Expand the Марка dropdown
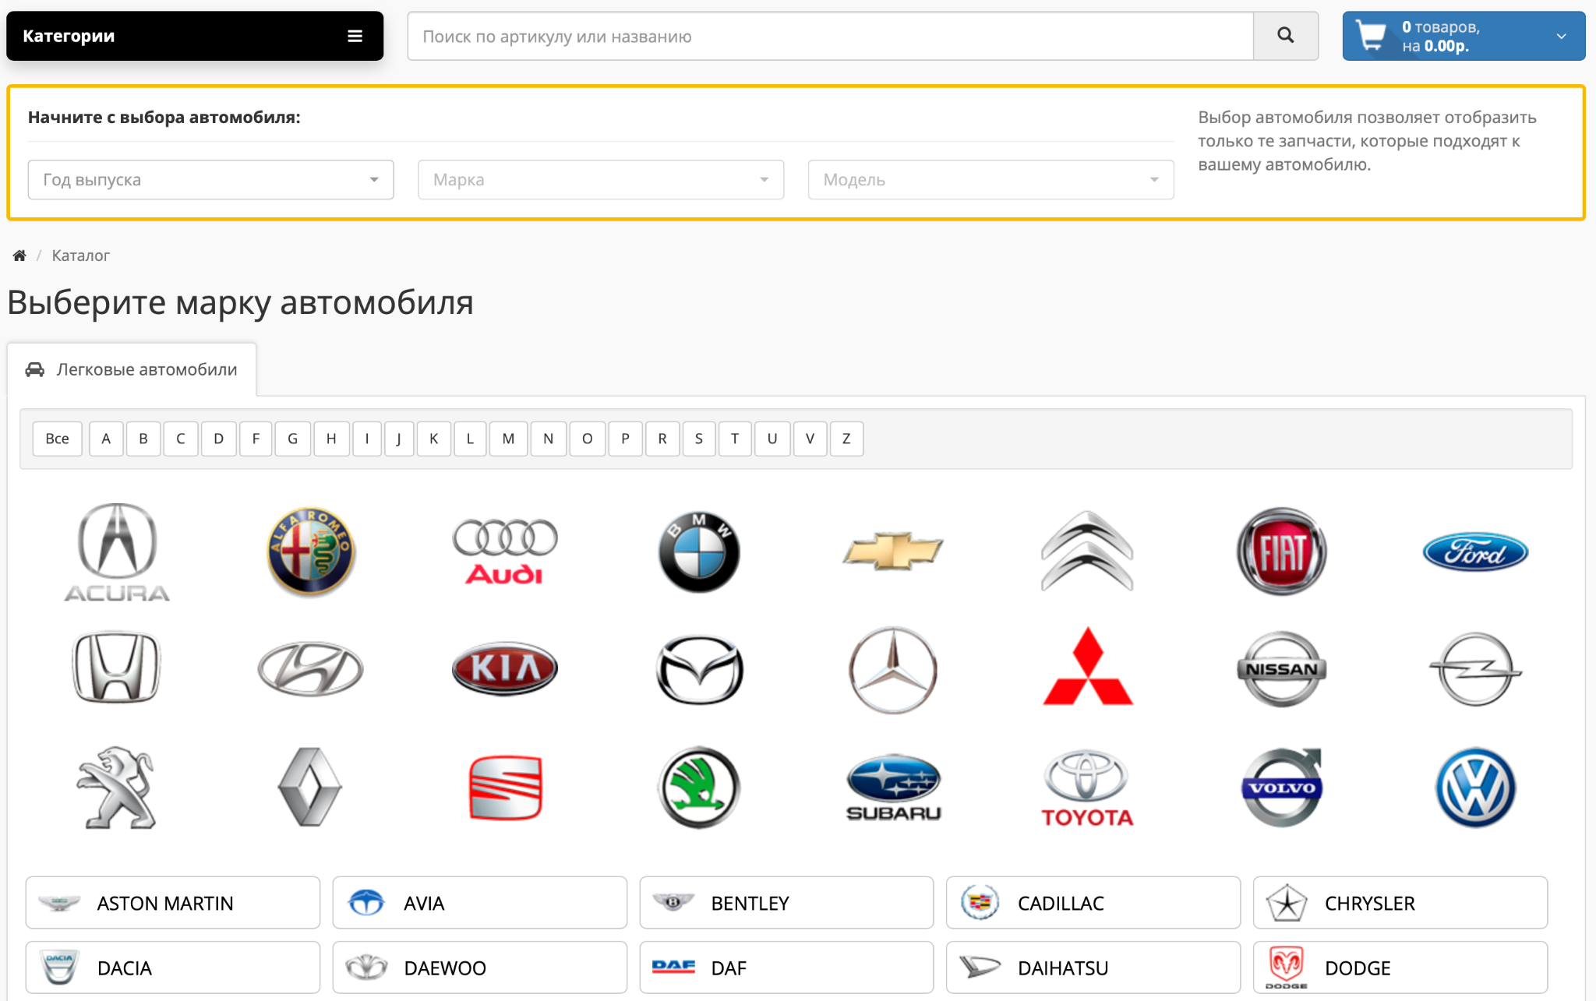 [601, 180]
